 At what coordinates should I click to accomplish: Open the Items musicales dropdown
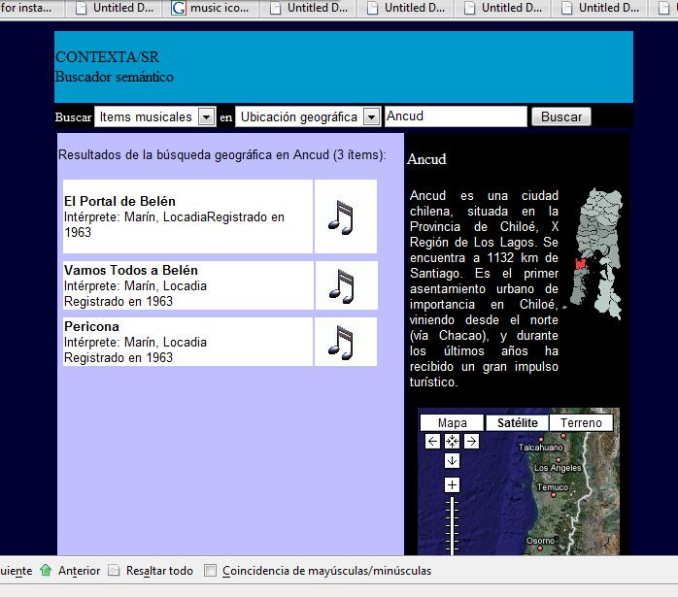click(154, 116)
